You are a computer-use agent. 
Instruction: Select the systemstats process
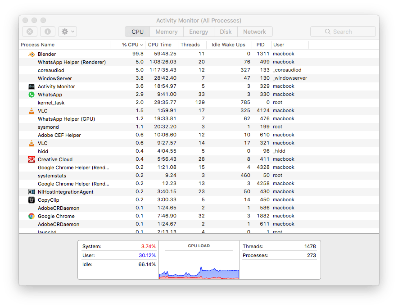point(199,176)
